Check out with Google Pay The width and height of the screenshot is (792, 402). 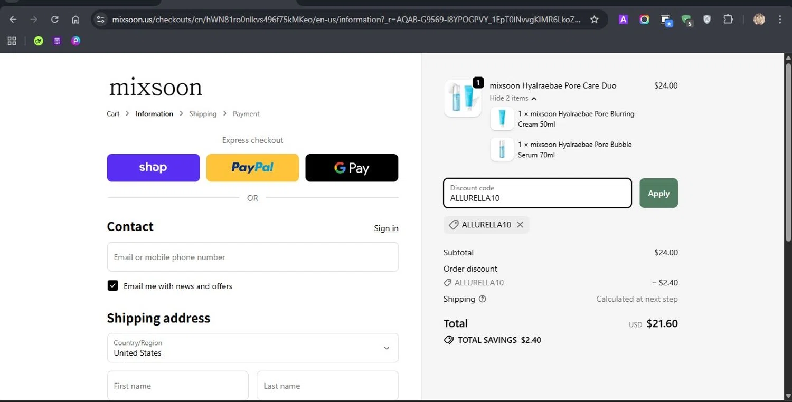click(x=352, y=168)
